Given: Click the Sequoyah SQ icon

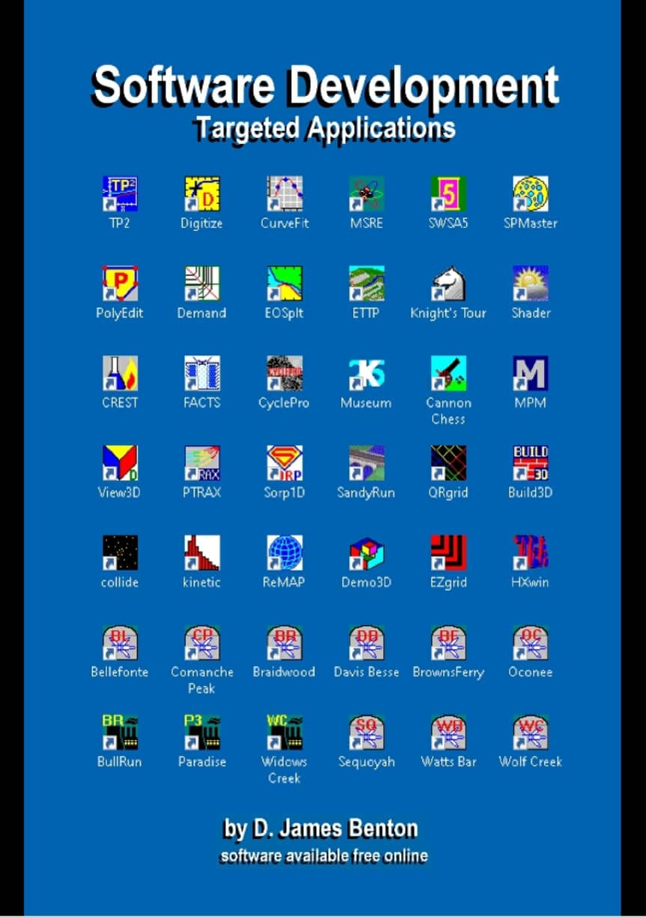Looking at the screenshot, I should click(367, 733).
